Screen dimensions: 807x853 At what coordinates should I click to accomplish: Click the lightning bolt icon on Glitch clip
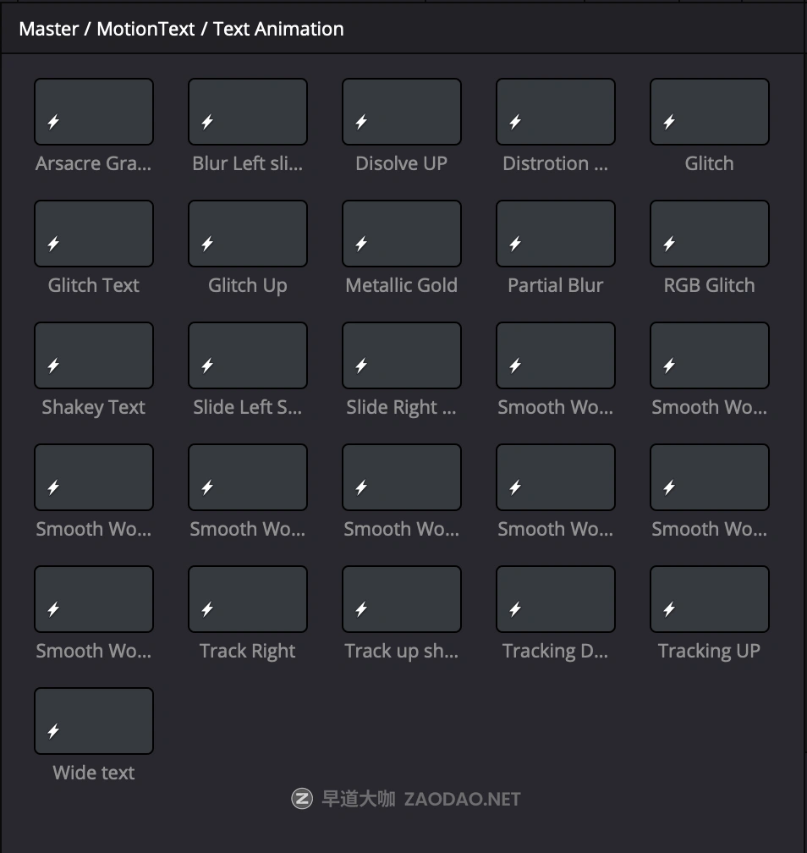[x=669, y=123]
